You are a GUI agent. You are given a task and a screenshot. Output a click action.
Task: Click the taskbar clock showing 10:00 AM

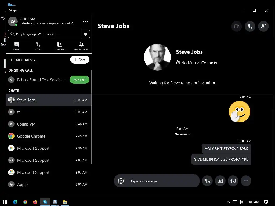(x=252, y=202)
